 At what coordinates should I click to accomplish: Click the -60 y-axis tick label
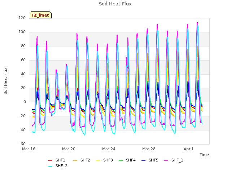coord(22,144)
